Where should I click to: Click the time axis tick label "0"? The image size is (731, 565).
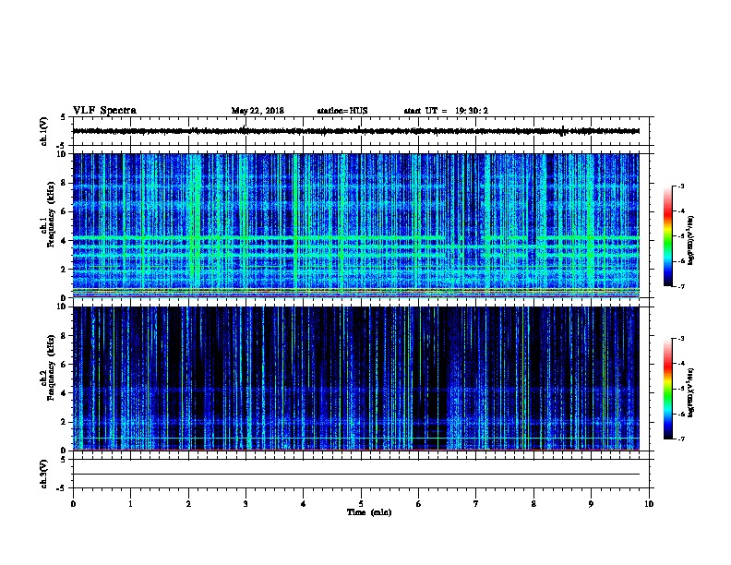coord(73,504)
